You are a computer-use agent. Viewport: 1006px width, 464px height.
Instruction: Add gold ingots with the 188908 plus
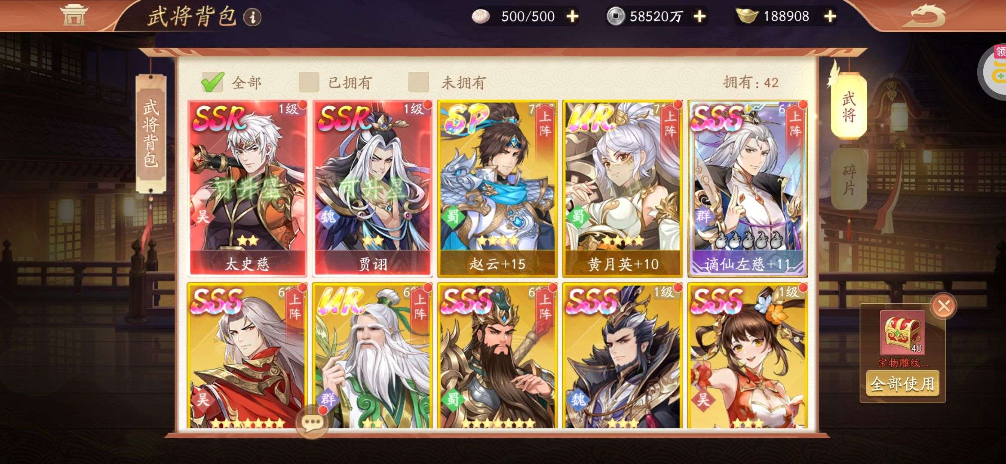point(830,16)
